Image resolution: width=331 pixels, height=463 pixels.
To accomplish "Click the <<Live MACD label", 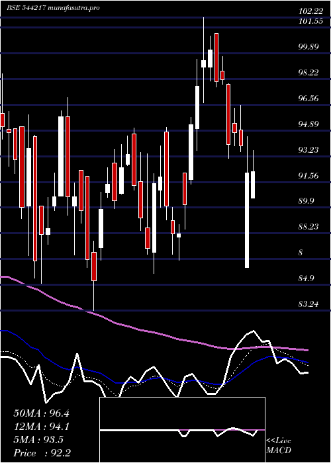I will (x=279, y=446).
